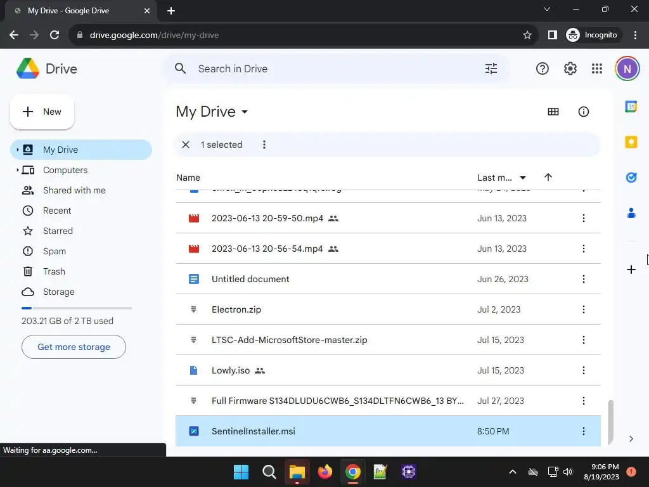Open more actions for 2023-06-13 20-56-54.mp4
The height and width of the screenshot is (487, 649).
click(x=583, y=249)
